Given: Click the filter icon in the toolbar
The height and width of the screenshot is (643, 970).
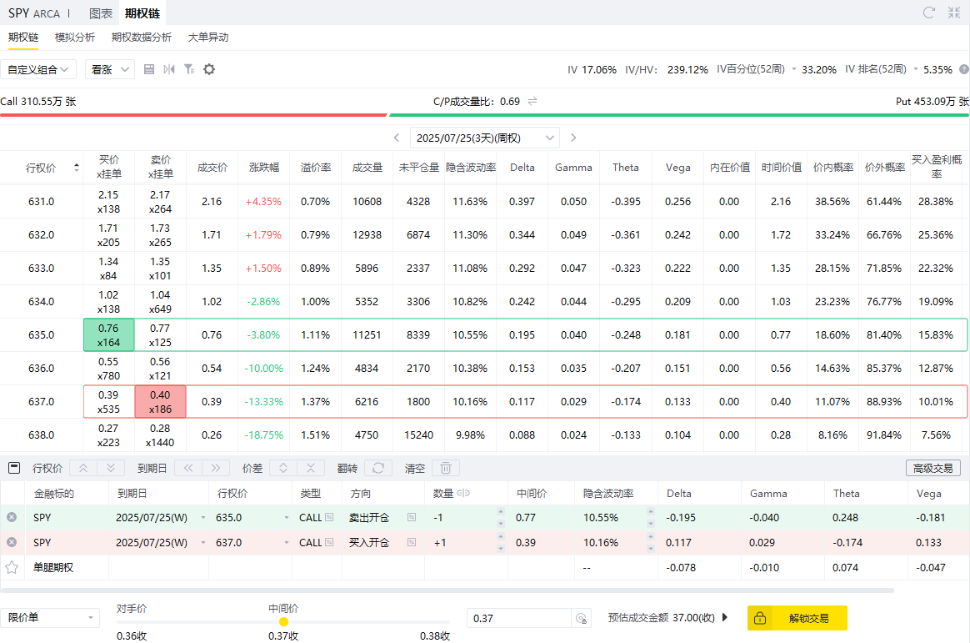Looking at the screenshot, I should coord(189,69).
